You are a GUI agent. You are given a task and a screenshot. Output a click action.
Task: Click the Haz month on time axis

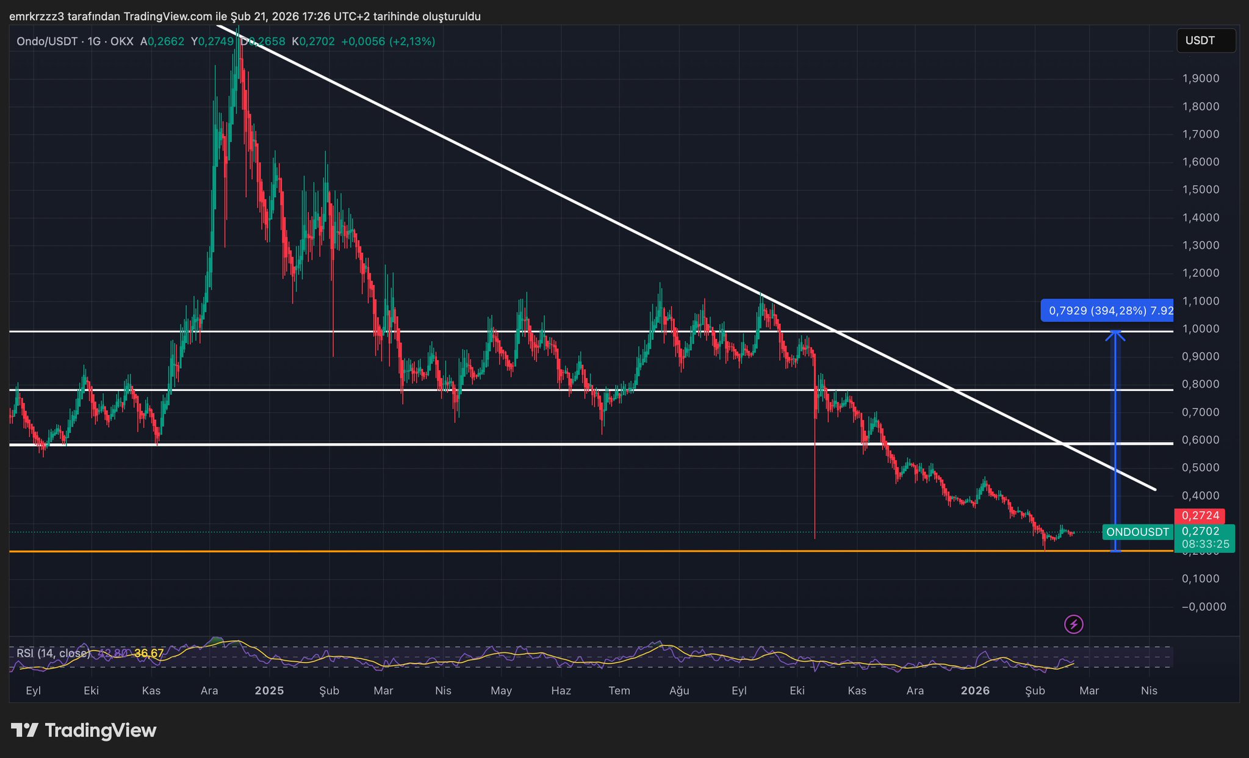click(x=561, y=691)
